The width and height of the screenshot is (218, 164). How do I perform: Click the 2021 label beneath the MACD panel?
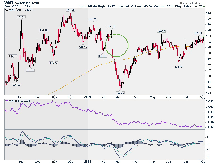tap(87, 162)
